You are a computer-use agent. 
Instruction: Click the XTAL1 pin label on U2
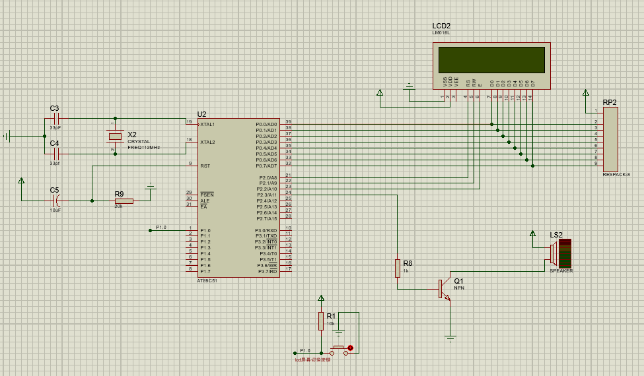click(207, 124)
